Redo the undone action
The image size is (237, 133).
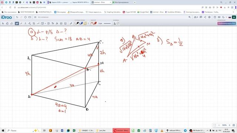[21, 17]
